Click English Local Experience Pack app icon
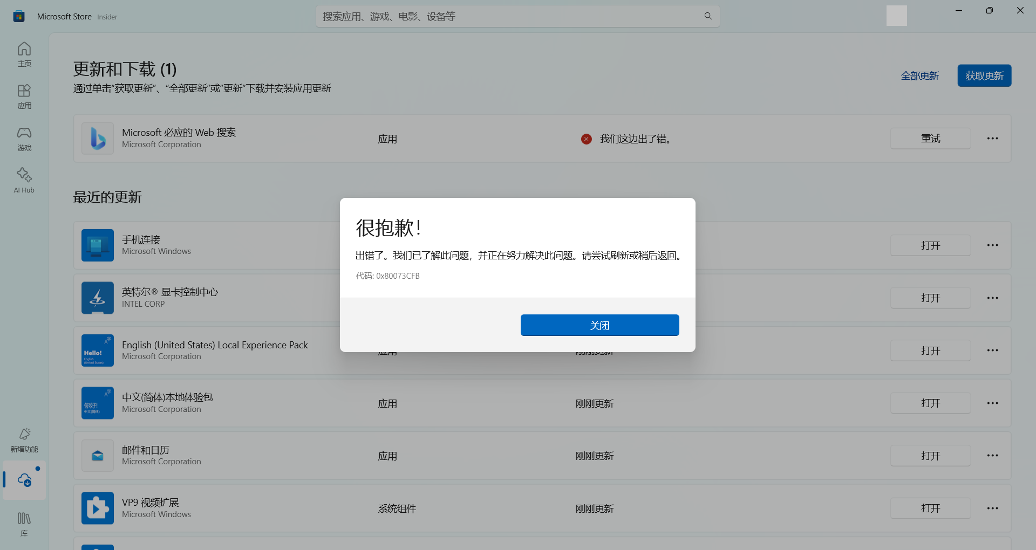 pos(98,350)
